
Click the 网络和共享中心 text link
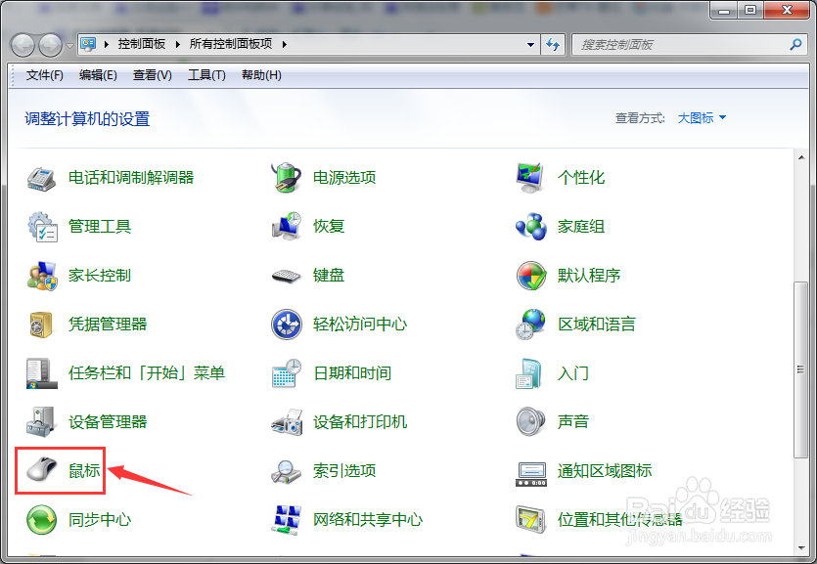tap(368, 520)
